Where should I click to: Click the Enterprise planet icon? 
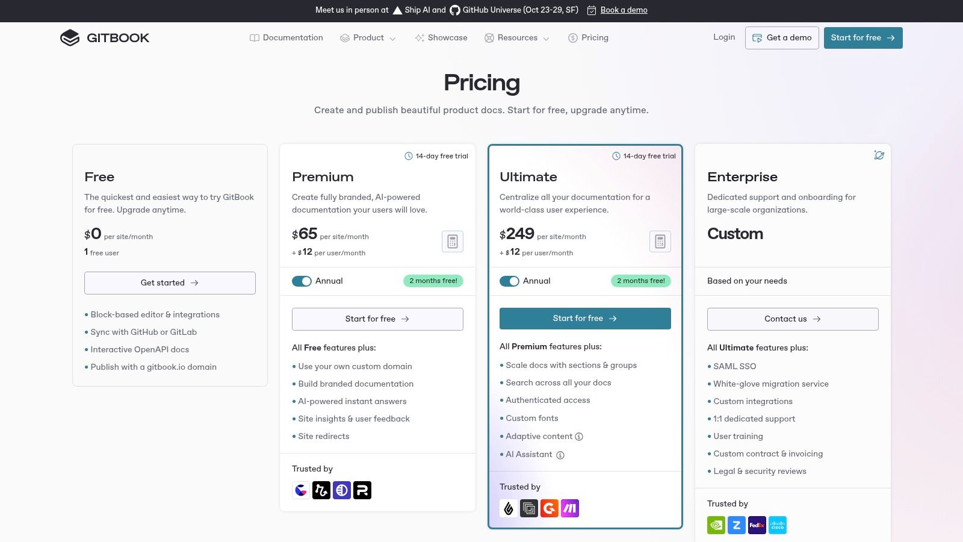coord(879,155)
